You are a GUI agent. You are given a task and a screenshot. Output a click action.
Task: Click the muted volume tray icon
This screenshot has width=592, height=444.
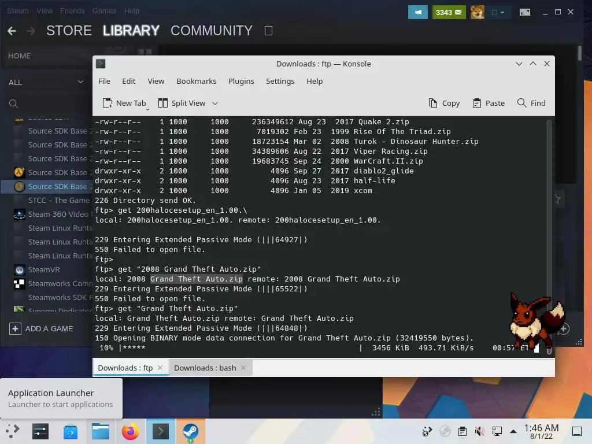pyautogui.click(x=479, y=431)
